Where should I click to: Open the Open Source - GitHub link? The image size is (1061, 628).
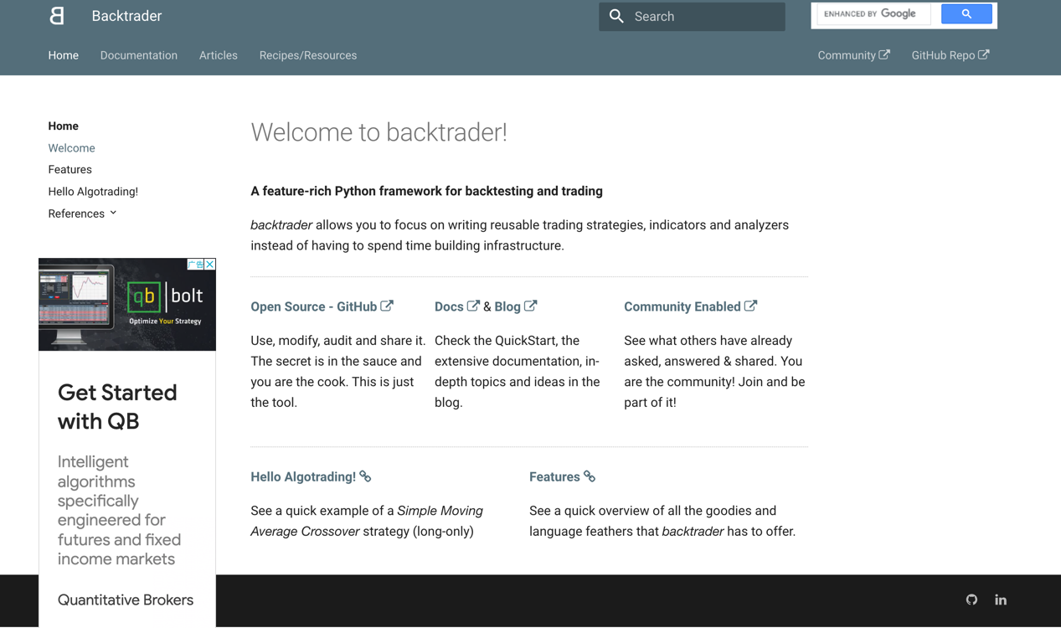[321, 306]
